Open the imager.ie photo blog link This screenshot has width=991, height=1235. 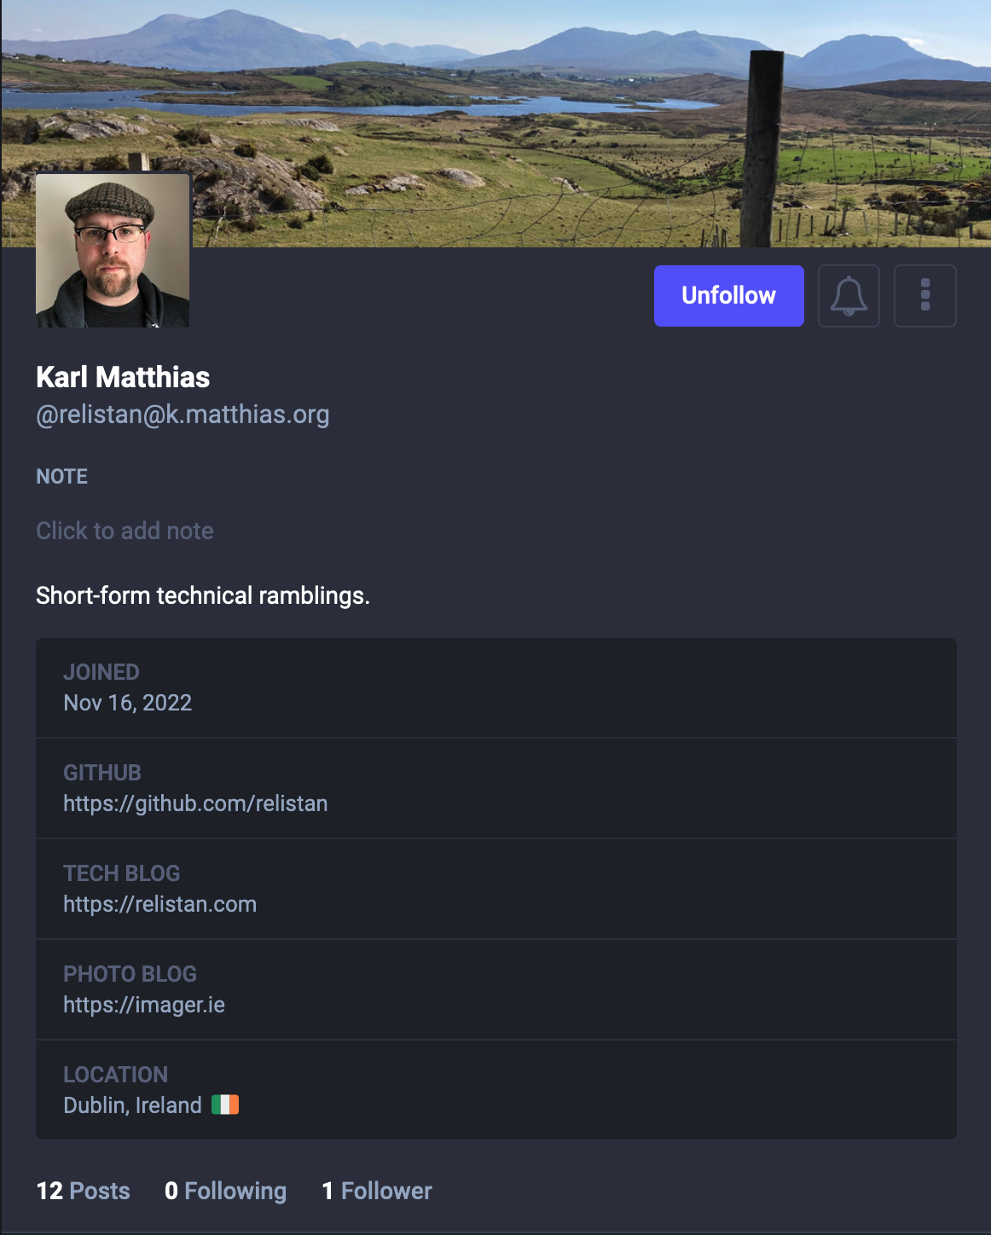144,1005
